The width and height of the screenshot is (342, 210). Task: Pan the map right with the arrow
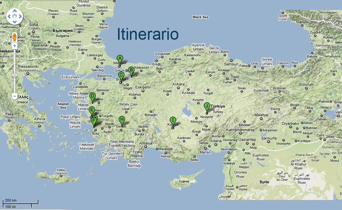click(20, 16)
